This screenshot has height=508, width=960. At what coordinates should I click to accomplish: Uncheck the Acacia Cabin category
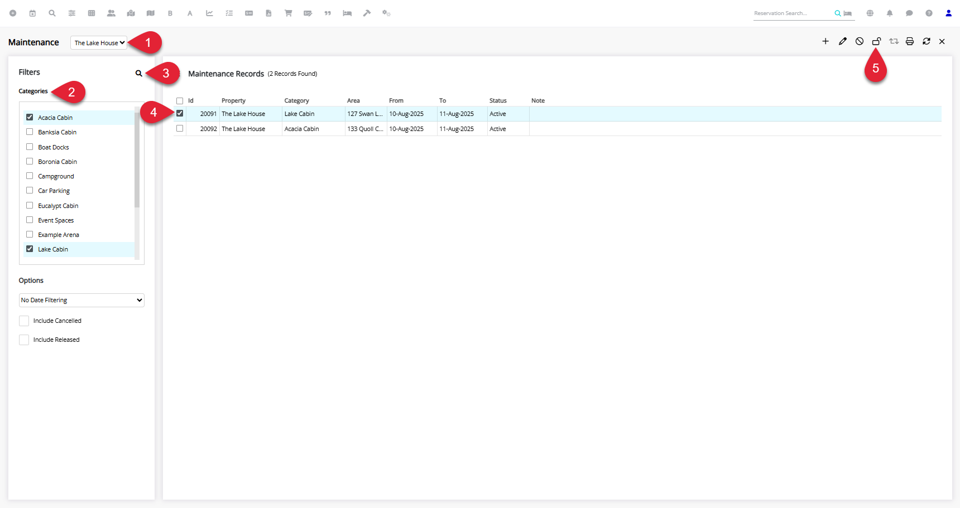click(30, 117)
